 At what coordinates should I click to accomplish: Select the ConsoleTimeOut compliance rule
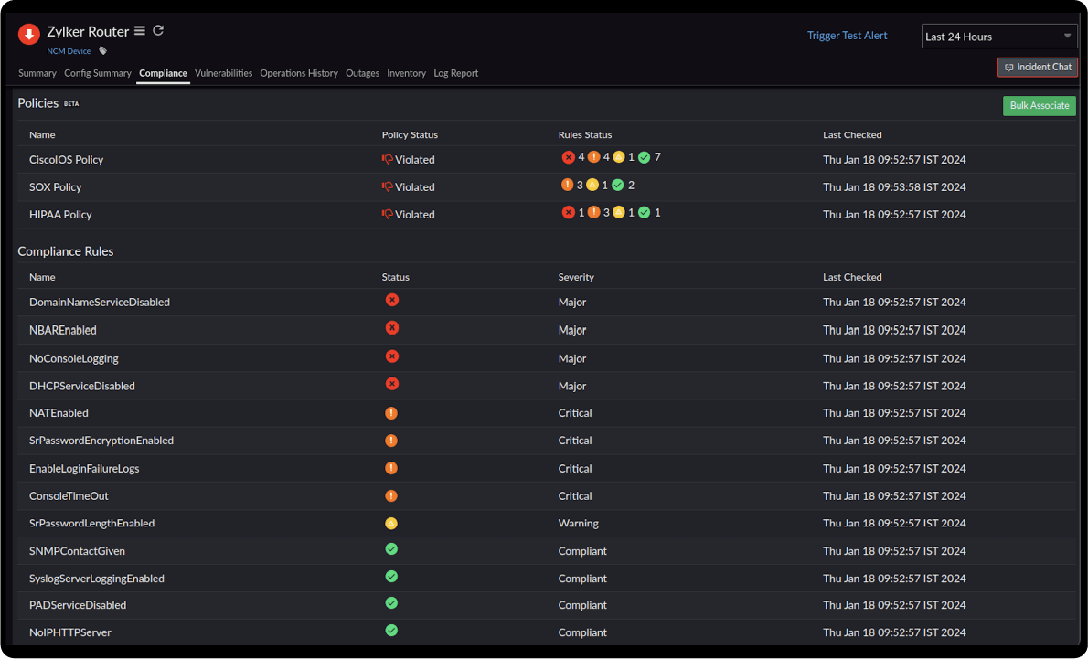(69, 496)
